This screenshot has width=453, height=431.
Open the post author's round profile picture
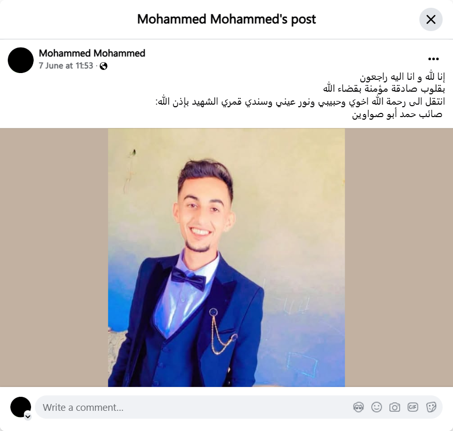pyautogui.click(x=21, y=60)
